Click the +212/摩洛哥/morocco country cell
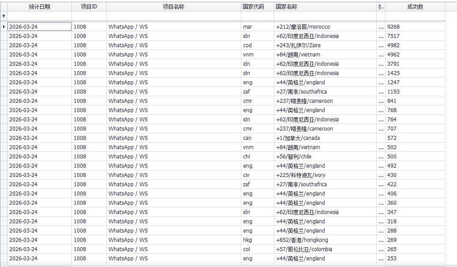 point(325,26)
